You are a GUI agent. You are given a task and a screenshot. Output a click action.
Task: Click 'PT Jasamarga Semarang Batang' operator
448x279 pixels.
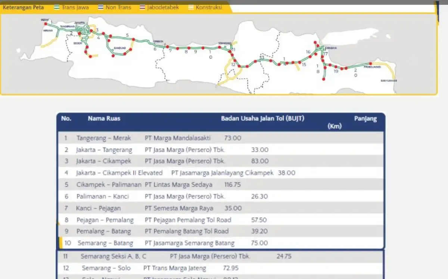(x=190, y=243)
